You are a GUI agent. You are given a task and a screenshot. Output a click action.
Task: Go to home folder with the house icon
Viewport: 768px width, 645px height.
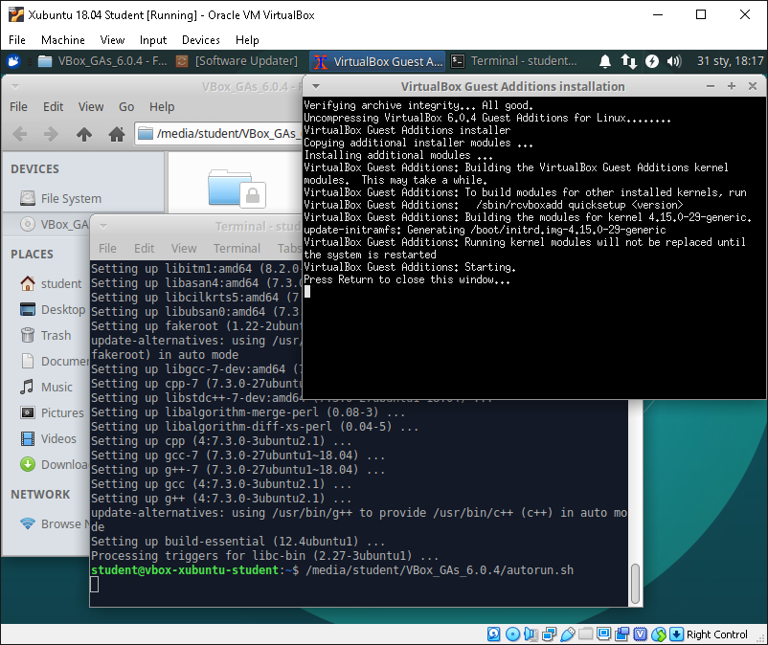point(117,134)
